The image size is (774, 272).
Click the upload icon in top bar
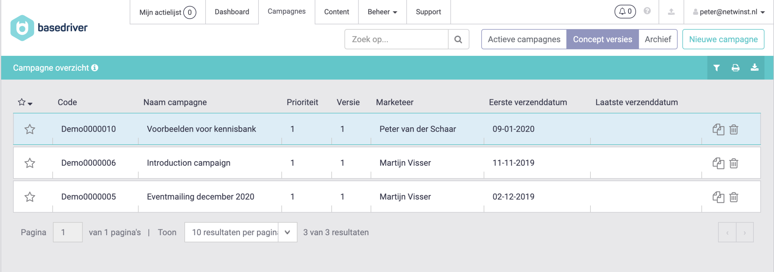click(671, 12)
